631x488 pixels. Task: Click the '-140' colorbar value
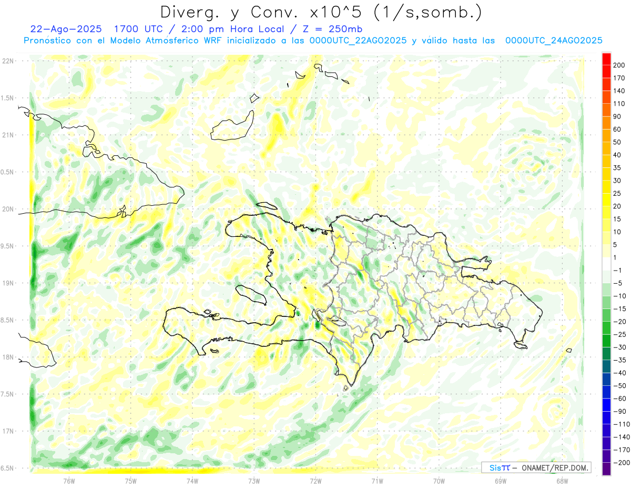coord(622,437)
